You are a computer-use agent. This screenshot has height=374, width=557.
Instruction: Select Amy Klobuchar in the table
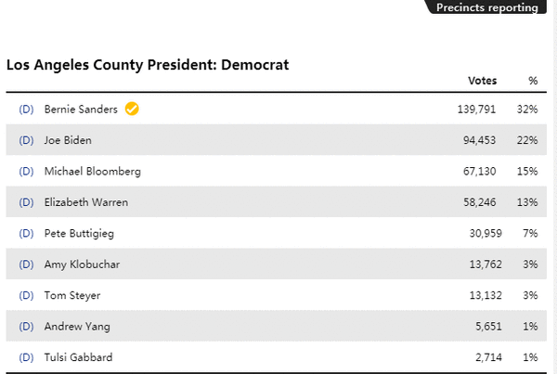point(82,264)
